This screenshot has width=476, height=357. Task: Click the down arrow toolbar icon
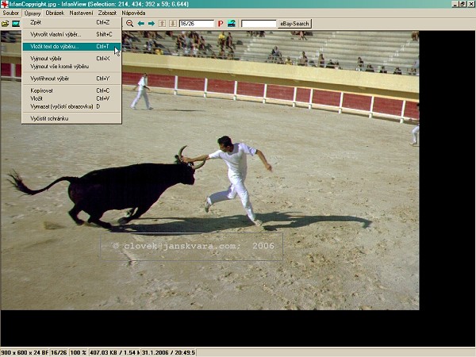click(172, 24)
